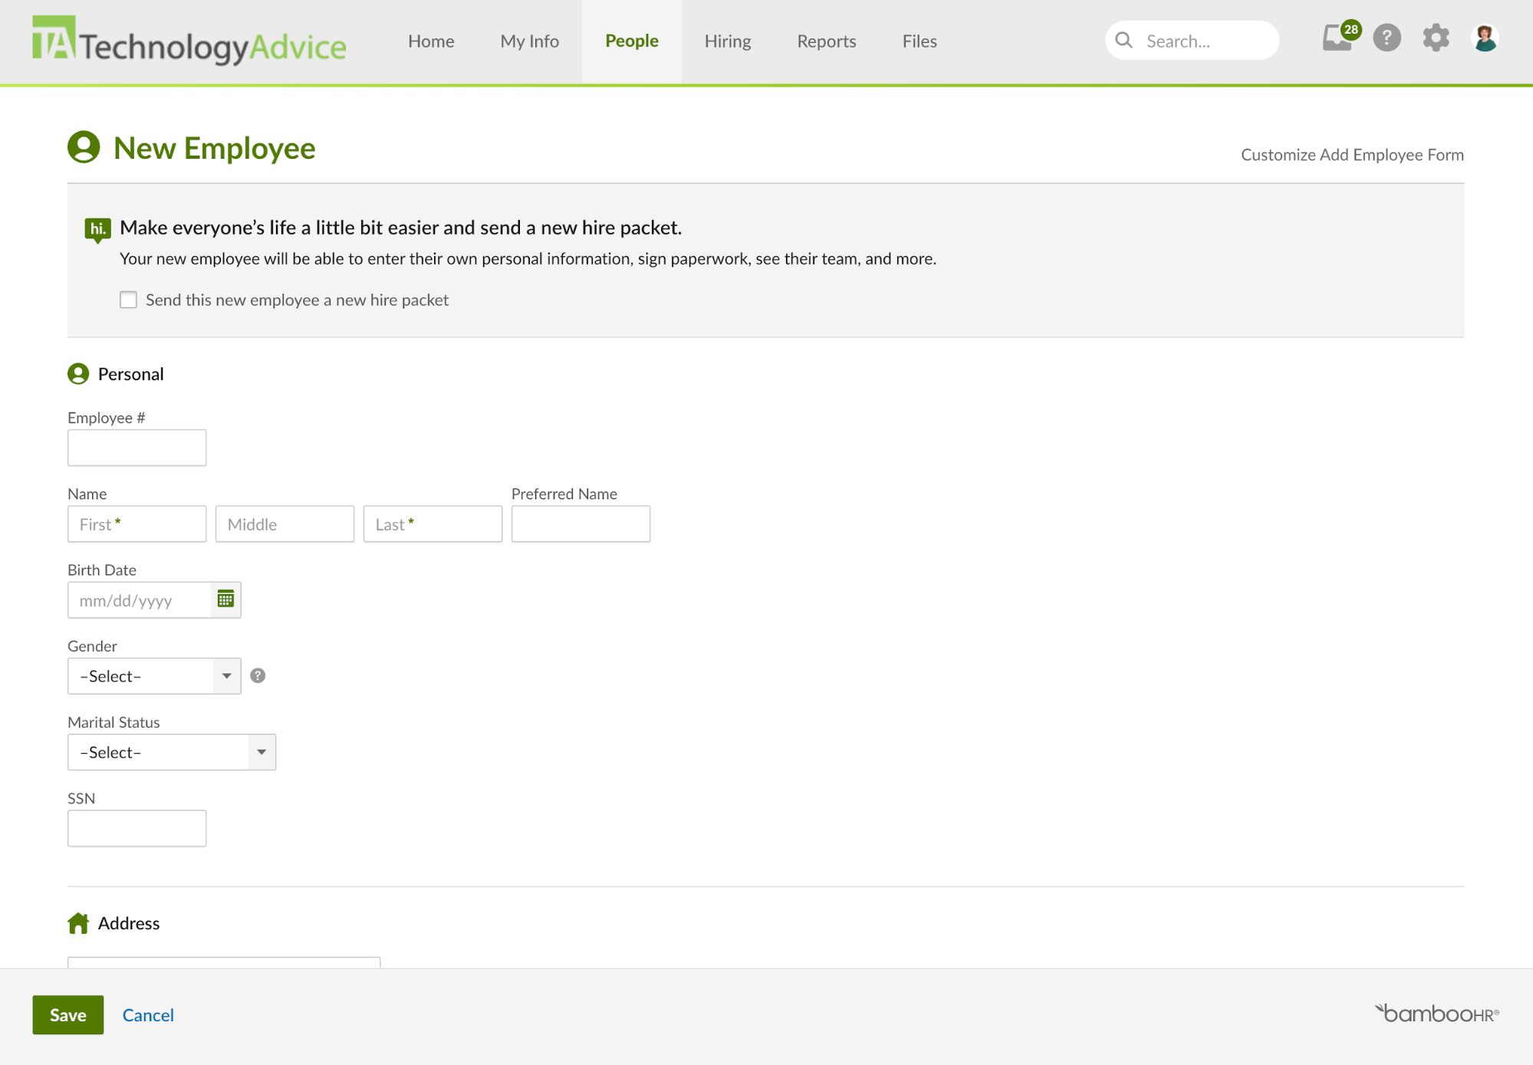Expand the Gender select dropdown
The height and width of the screenshot is (1065, 1533).
[154, 676]
